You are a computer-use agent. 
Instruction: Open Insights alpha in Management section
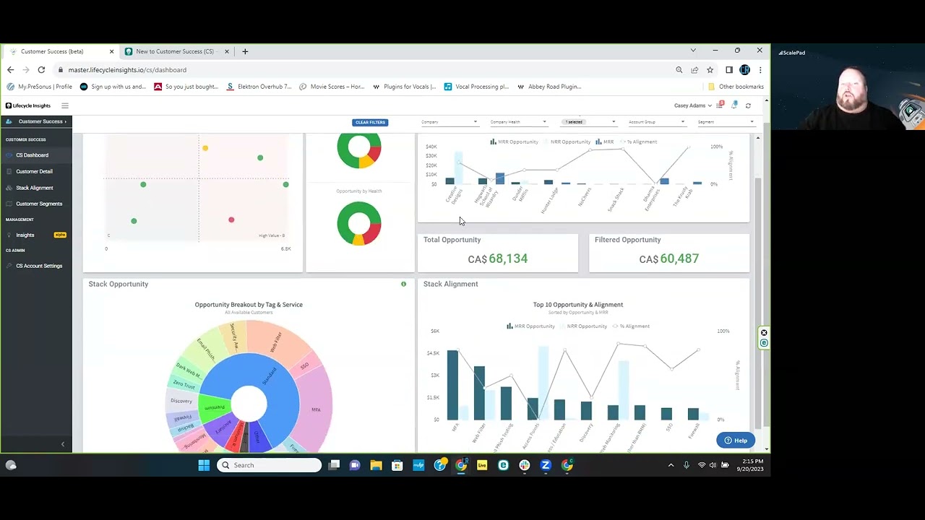[36, 235]
